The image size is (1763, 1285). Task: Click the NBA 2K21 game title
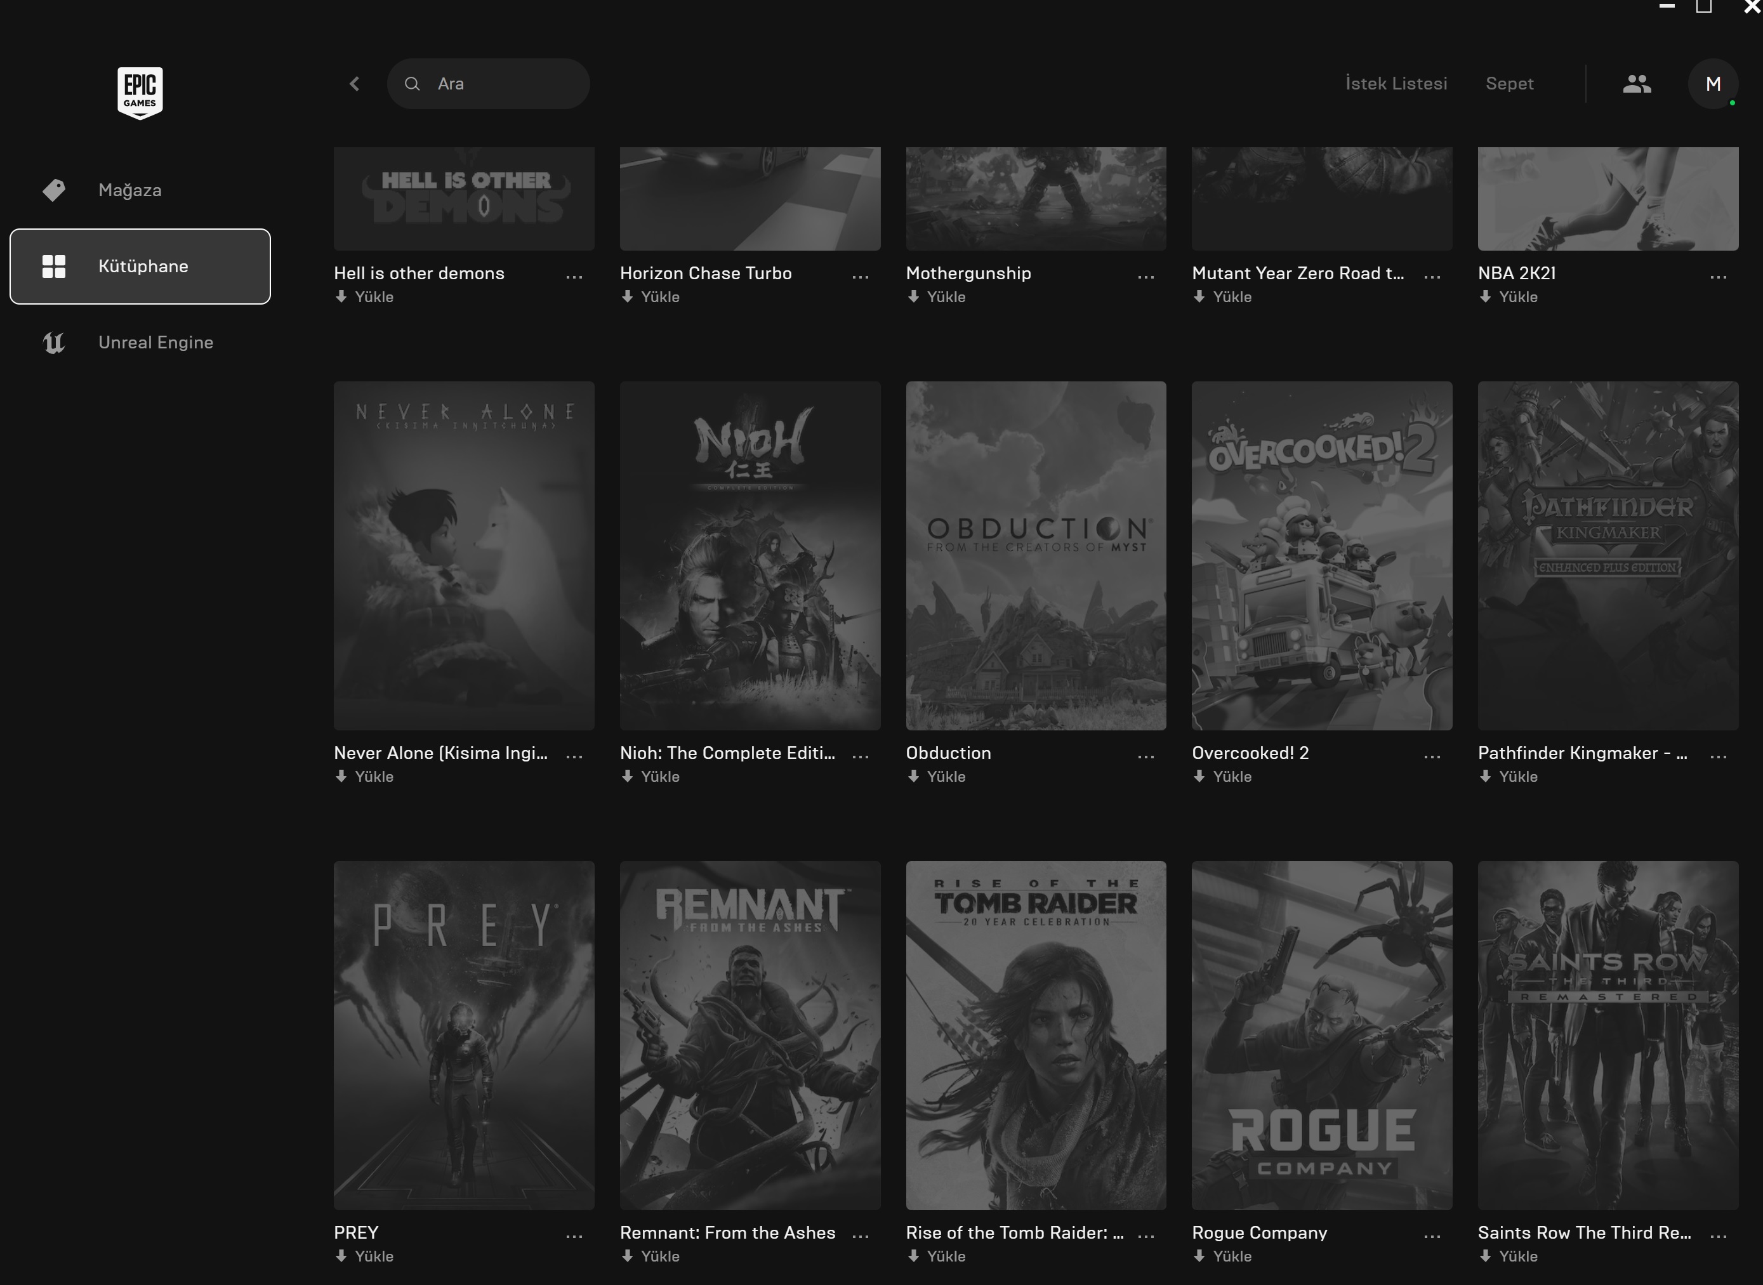[x=1517, y=273]
